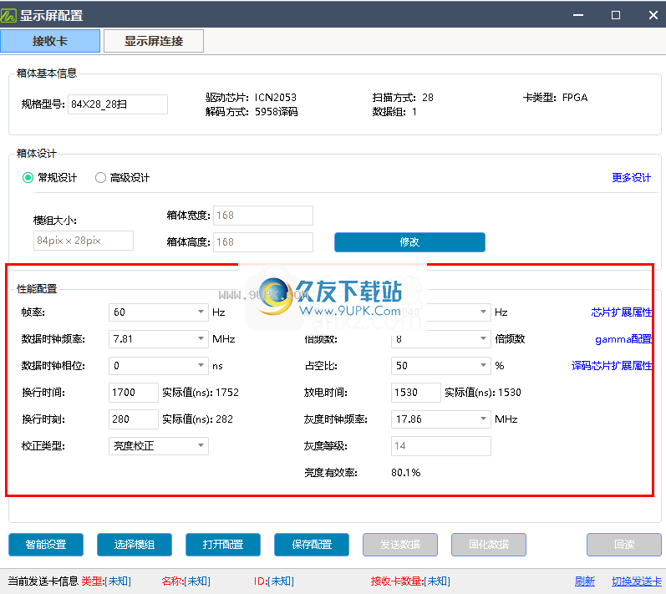Screen dimensions: 666x594
Task: Click the 灰度等级 field showing 14
Action: pos(441,446)
